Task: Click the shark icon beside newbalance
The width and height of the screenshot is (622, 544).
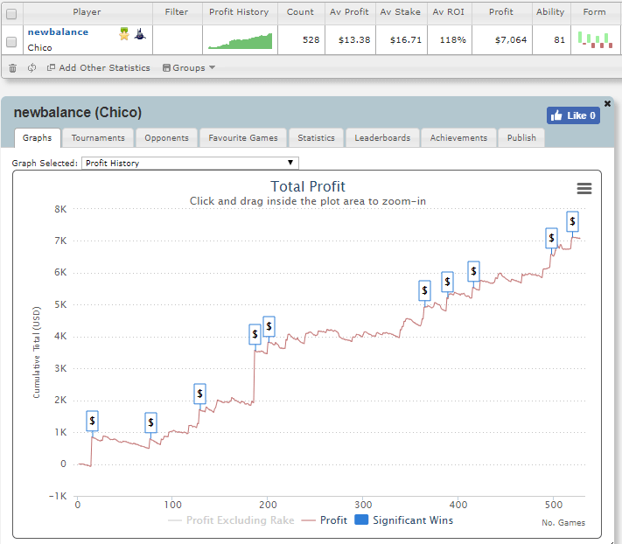Action: [x=140, y=34]
